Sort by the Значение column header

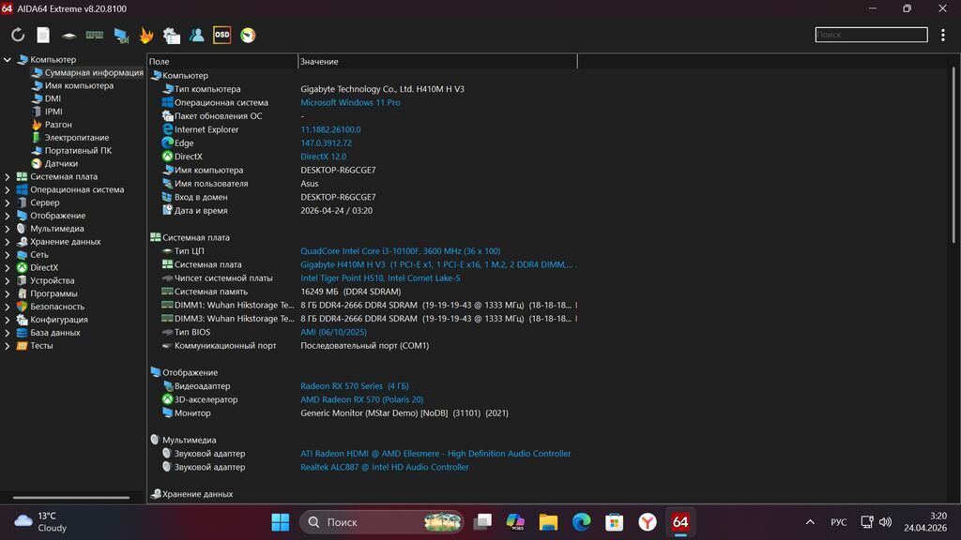437,61
